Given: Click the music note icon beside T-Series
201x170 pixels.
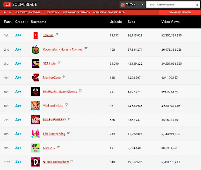Looking at the screenshot, I should click(x=56, y=34).
